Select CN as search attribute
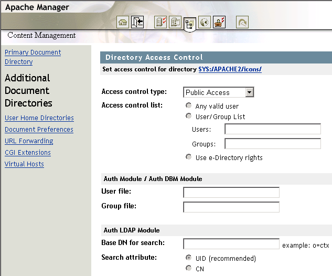 pyautogui.click(x=188, y=268)
